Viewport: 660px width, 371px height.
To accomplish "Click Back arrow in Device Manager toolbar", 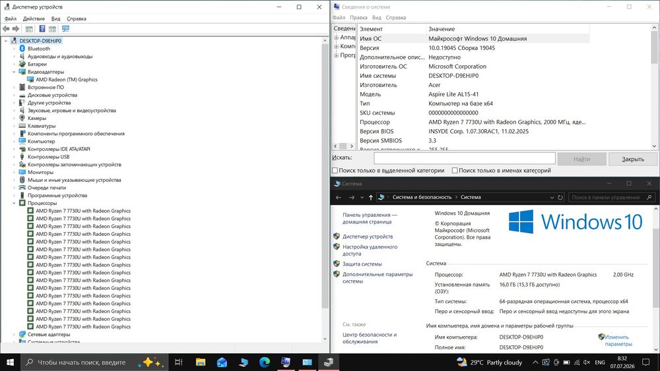I will click(x=6, y=29).
